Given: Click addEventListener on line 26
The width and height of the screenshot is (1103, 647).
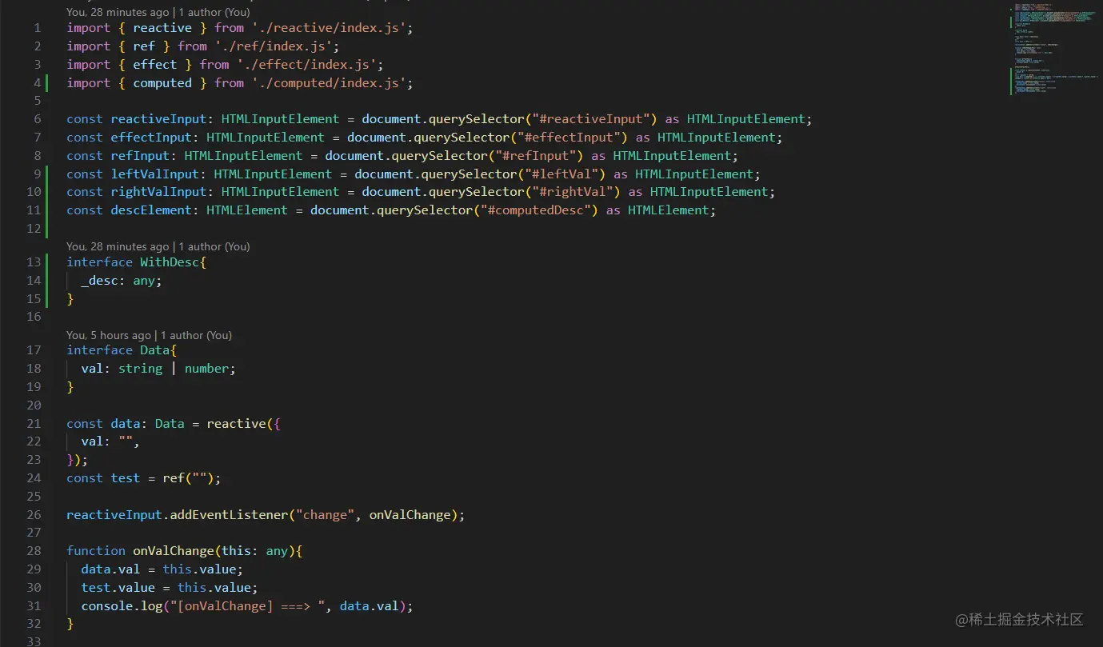Looking at the screenshot, I should [x=229, y=515].
